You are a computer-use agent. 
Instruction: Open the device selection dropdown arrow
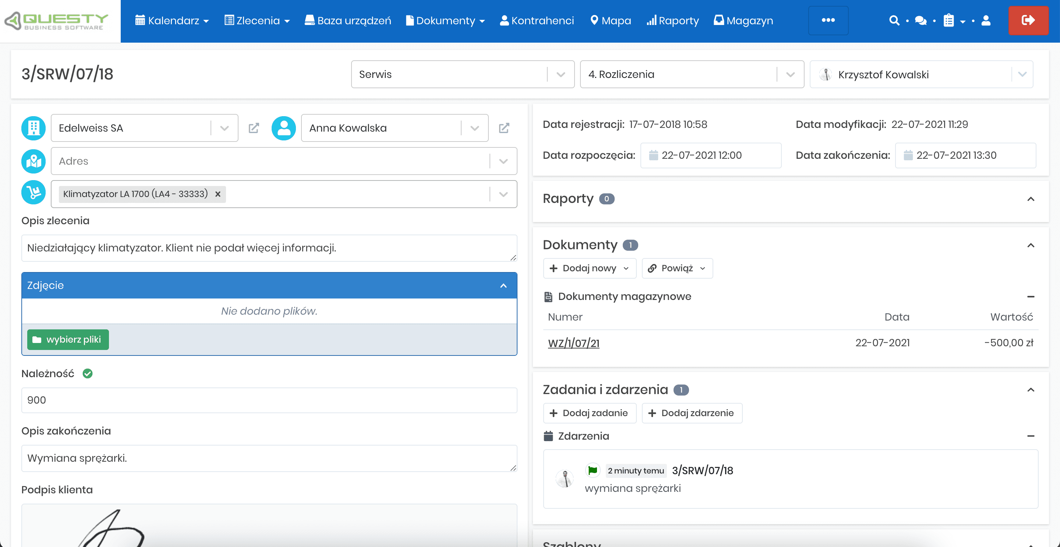point(503,194)
